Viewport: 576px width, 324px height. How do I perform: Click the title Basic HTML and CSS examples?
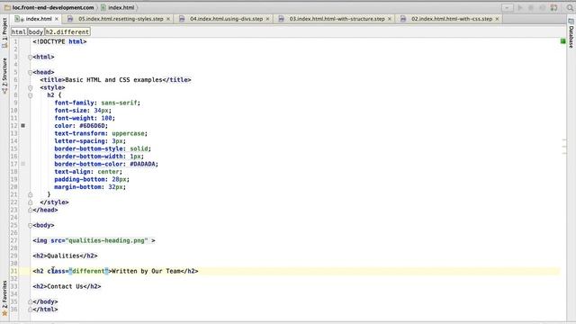tap(115, 80)
